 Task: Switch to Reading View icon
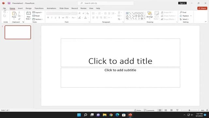(171, 110)
